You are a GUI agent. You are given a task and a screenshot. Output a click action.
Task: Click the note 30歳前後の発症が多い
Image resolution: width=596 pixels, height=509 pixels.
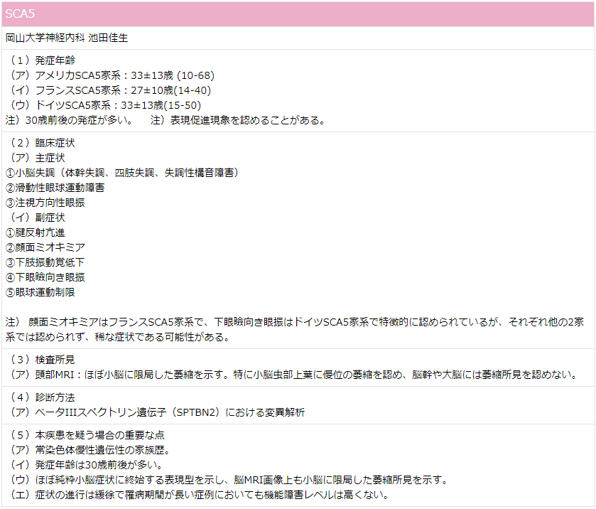tap(70, 120)
